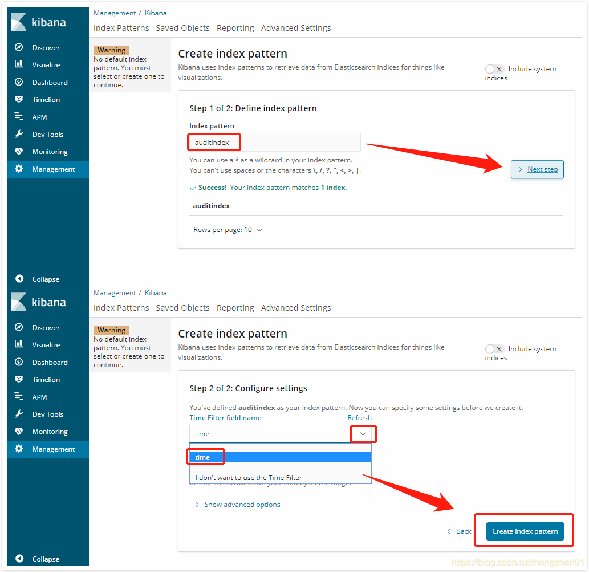The image size is (589, 573).
Task: Go Back to the previous step
Action: point(460,531)
